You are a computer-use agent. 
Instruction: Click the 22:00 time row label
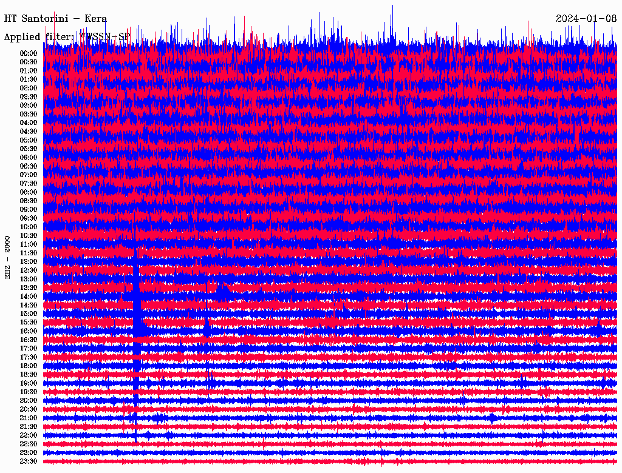click(x=29, y=435)
